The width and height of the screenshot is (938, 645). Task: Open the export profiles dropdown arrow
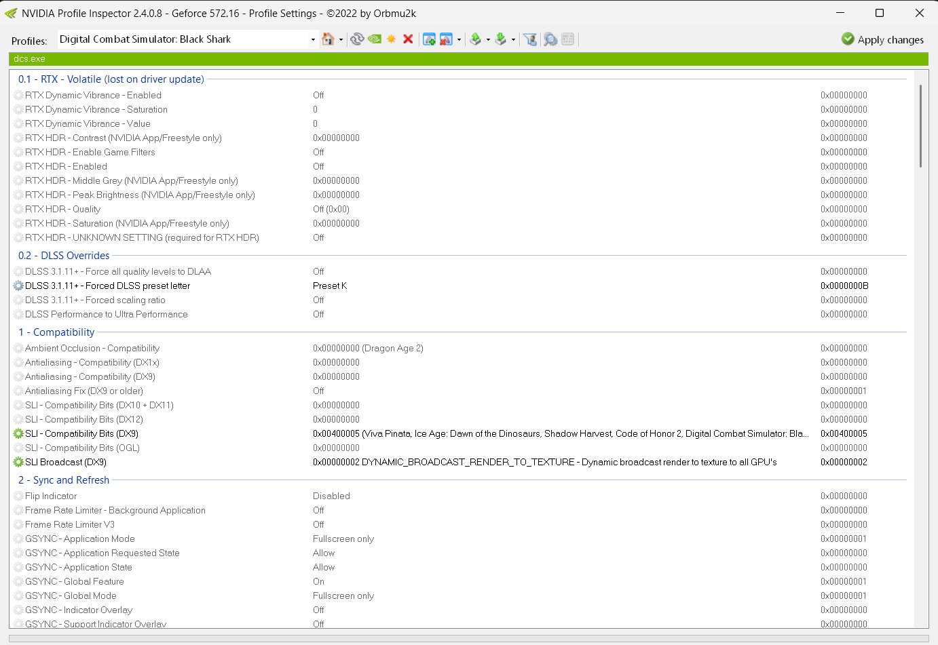pos(488,40)
